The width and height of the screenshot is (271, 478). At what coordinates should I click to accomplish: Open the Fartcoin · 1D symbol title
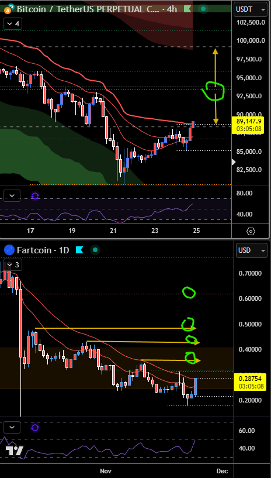click(43, 250)
